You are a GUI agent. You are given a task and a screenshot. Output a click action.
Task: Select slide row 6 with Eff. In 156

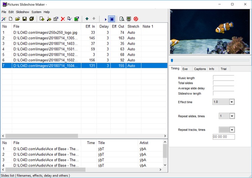(x=84, y=60)
